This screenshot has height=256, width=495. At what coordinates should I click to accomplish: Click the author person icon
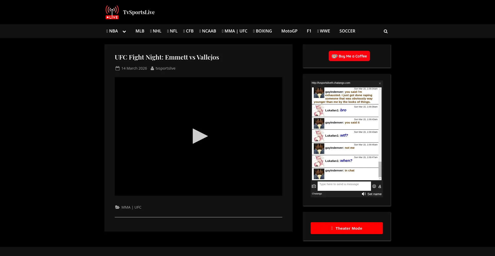point(152,68)
